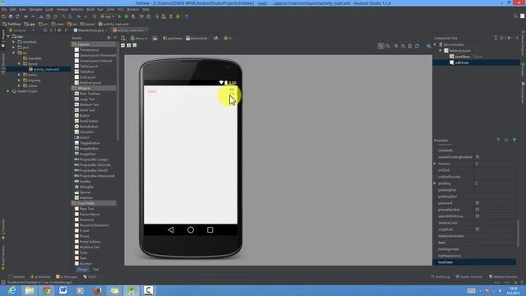The image size is (526, 296).
Task: Open the Help menu
Action: pyautogui.click(x=145, y=9)
